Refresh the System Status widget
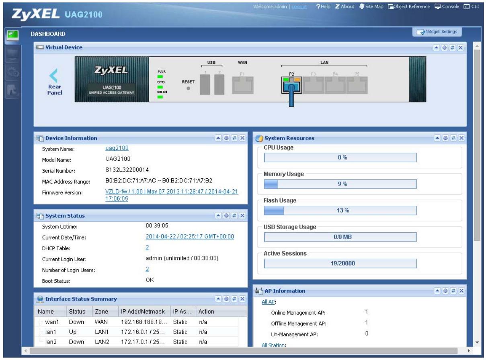This screenshot has width=486, height=360. [234, 216]
